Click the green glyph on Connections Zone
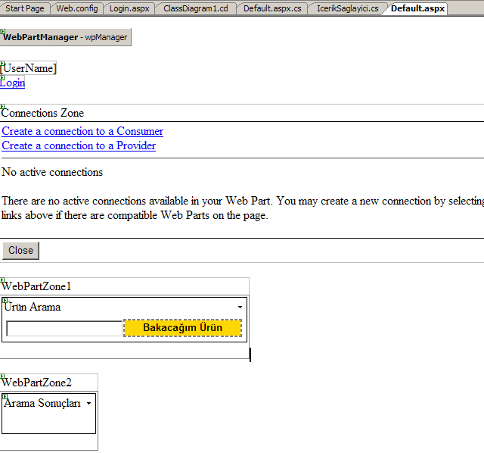This screenshot has height=453, width=484. coord(2,107)
